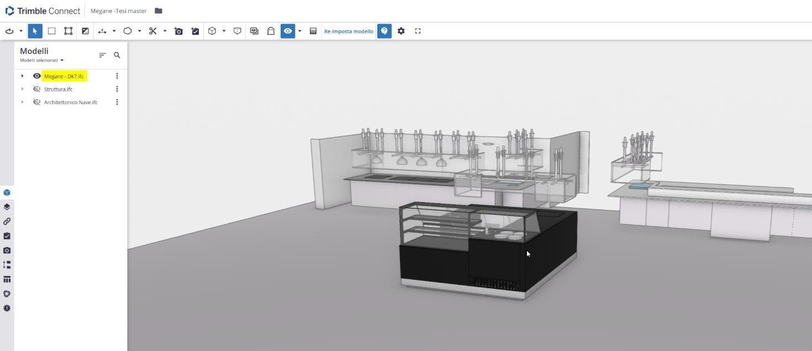Show the Struttura.ifc model
Screen dimensions: 812x351
tap(37, 89)
